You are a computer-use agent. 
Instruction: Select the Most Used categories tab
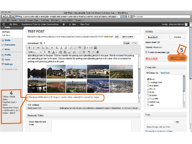165,73
